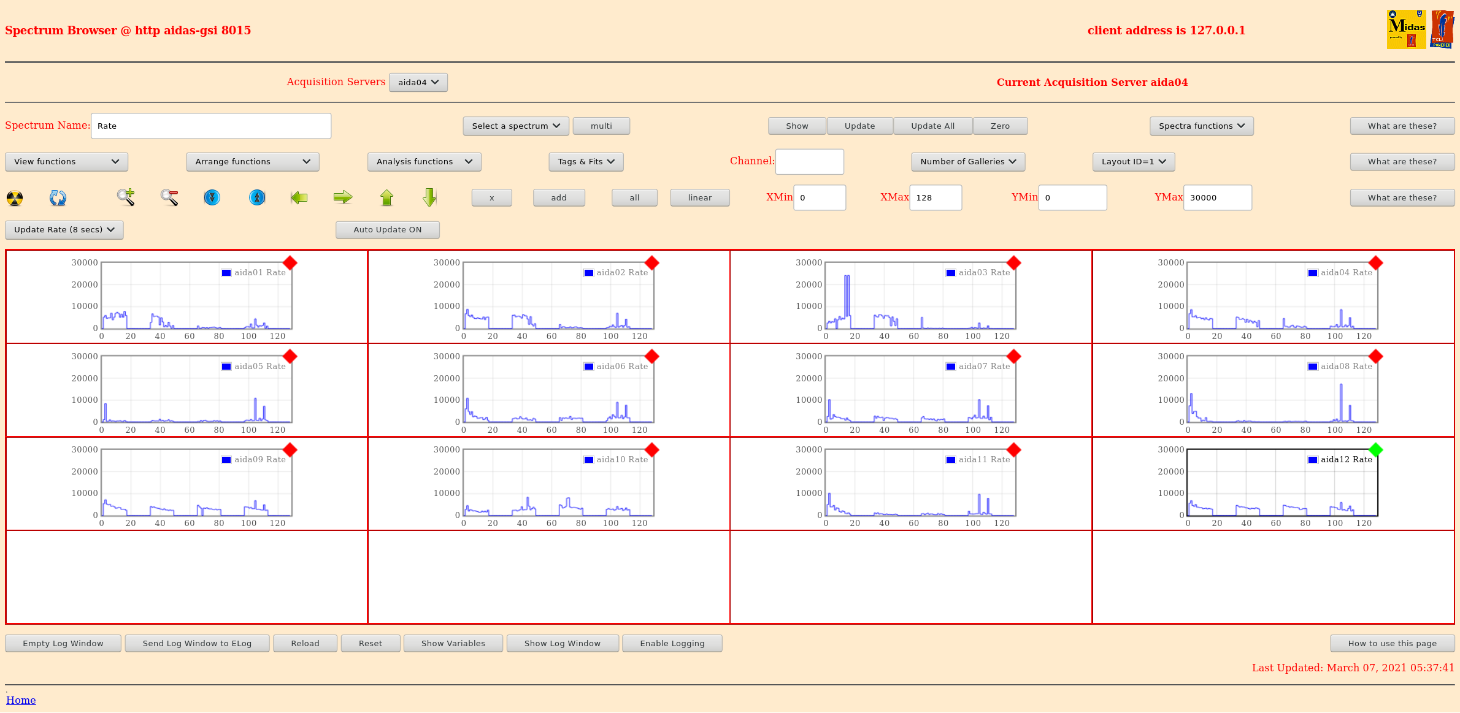Image resolution: width=1460 pixels, height=713 pixels.
Task: Click the Spectrum Name input field
Action: pos(211,126)
